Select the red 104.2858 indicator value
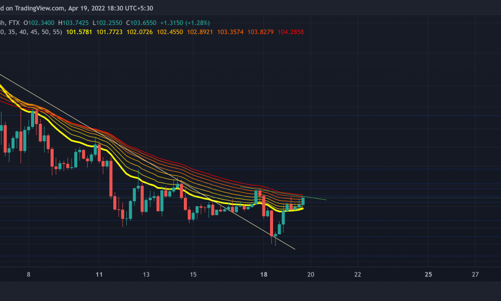 [x=291, y=32]
